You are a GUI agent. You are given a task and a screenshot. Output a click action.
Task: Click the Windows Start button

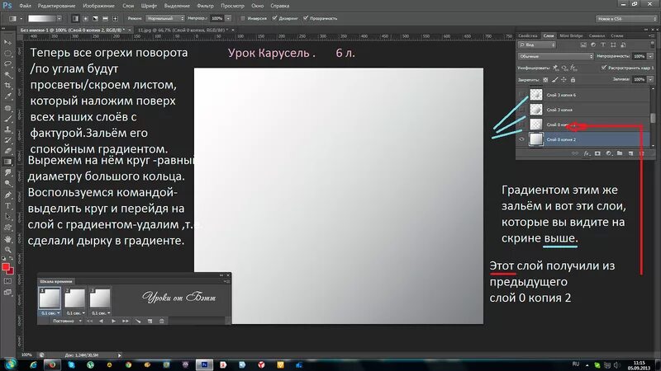11,364
